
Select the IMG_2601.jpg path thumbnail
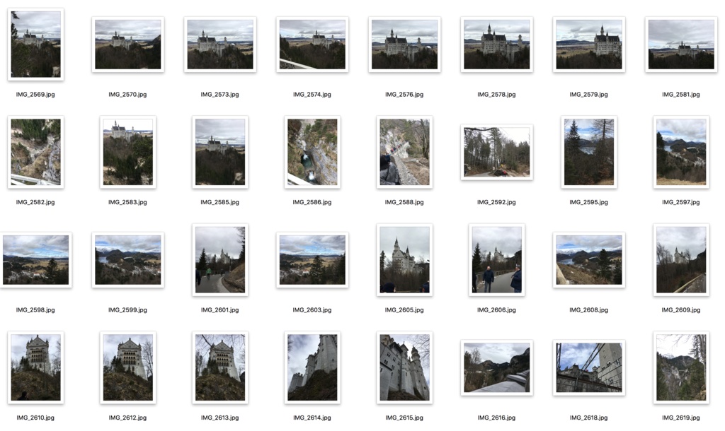[220, 260]
